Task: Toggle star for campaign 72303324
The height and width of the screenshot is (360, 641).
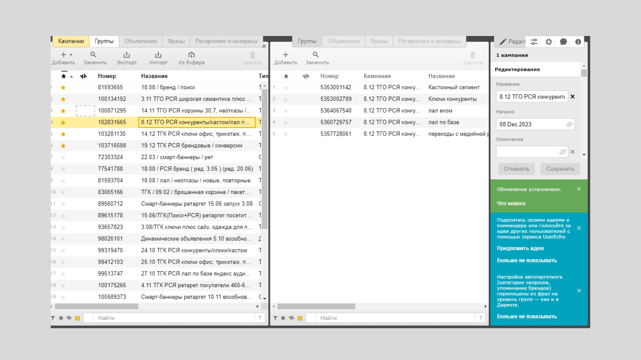Action: pyautogui.click(x=63, y=157)
